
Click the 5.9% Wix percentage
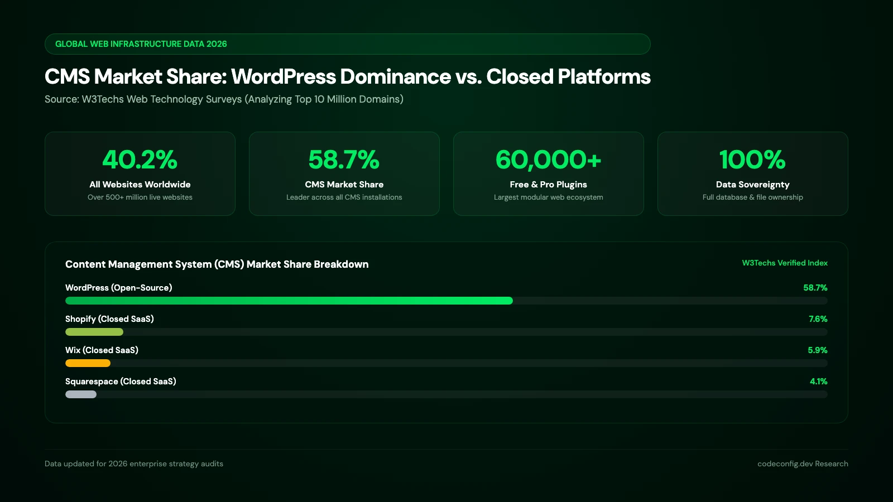click(x=818, y=350)
